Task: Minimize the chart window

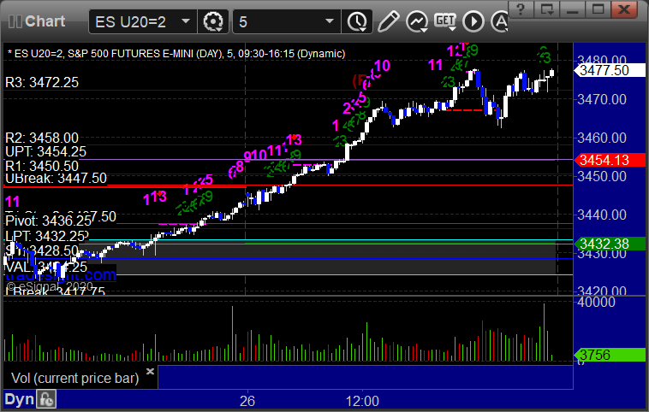Action: pos(573,9)
